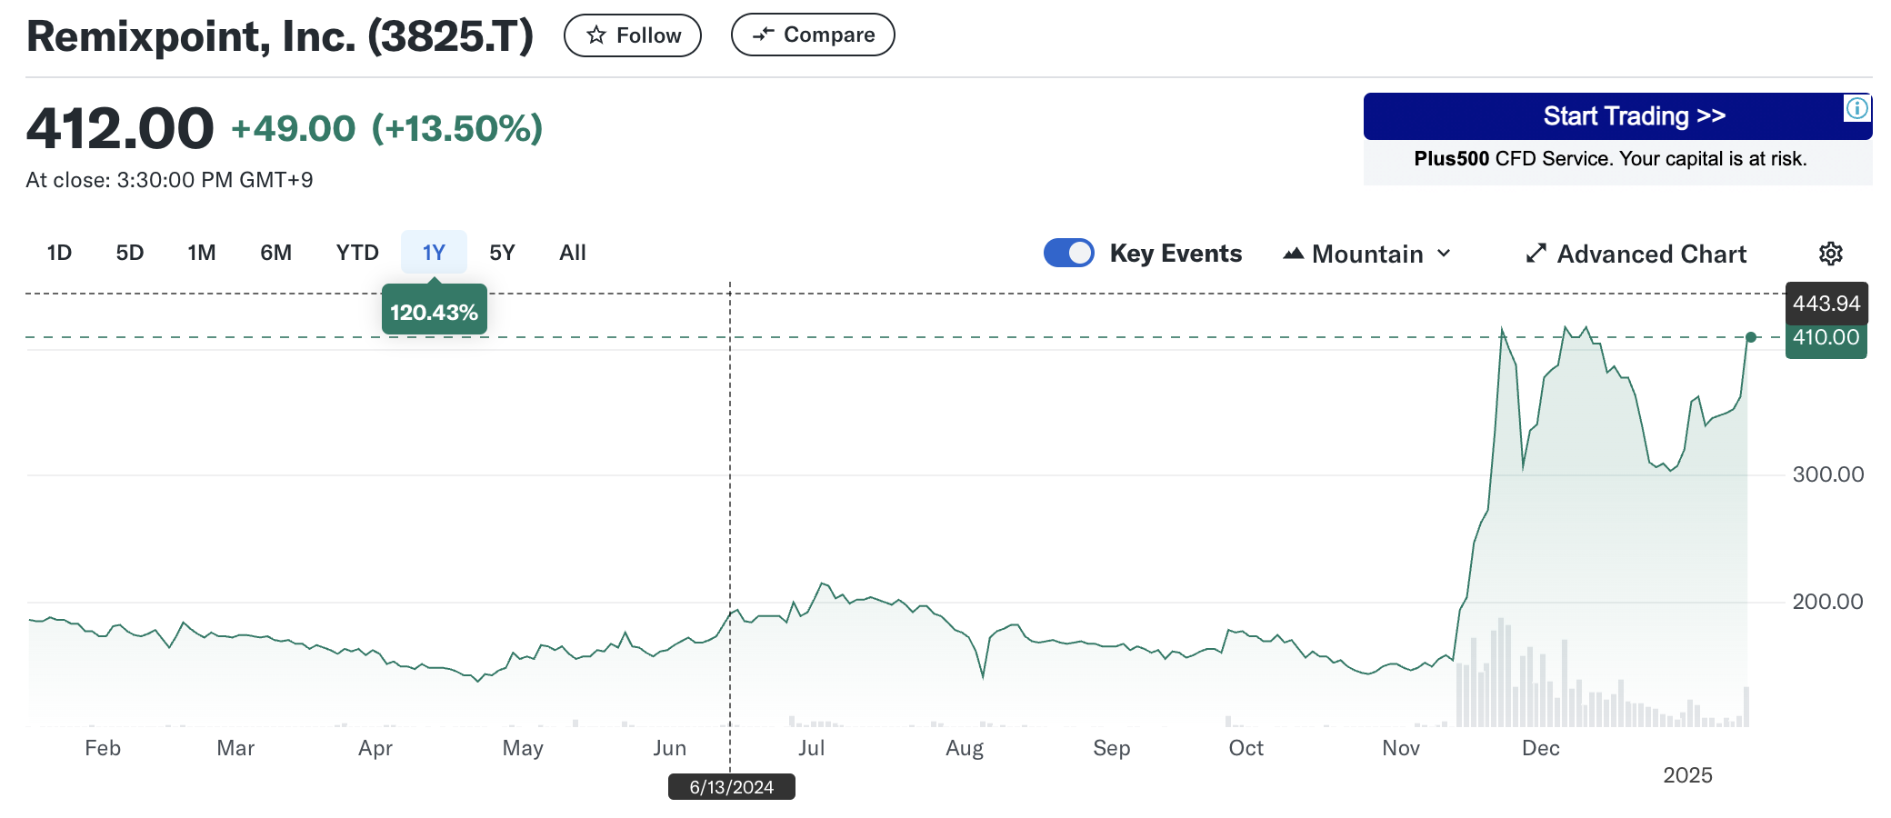Screen dimensions: 1891x818
Task: Select the 1Y range tab
Action: click(x=434, y=253)
